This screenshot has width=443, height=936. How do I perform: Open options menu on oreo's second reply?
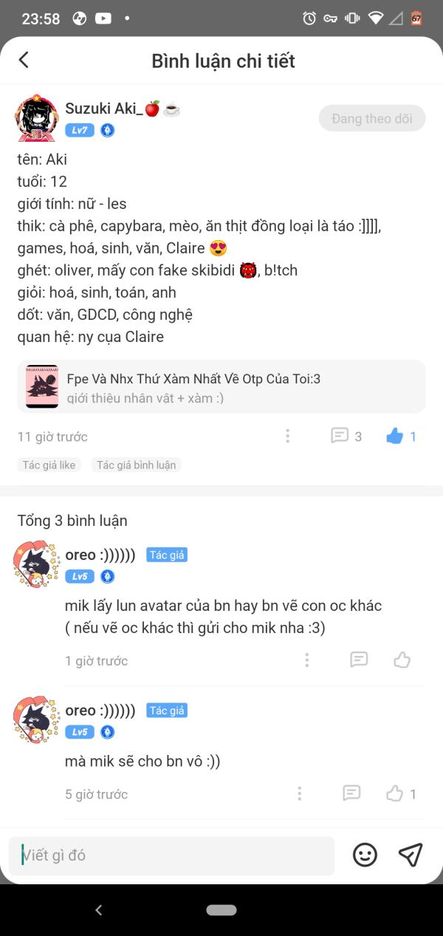pos(299,794)
